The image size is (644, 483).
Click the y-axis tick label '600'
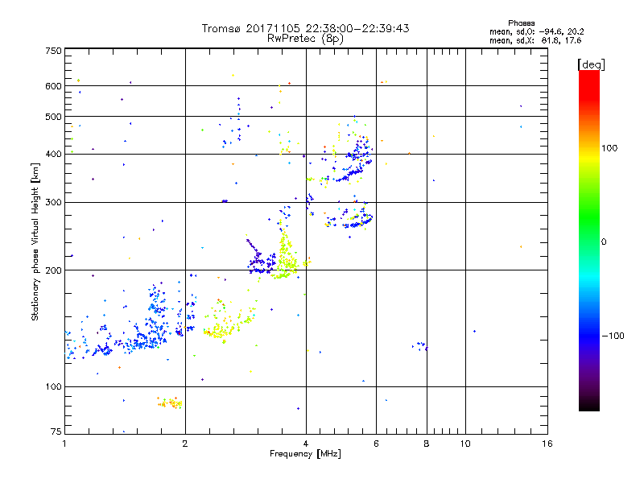tap(53, 86)
